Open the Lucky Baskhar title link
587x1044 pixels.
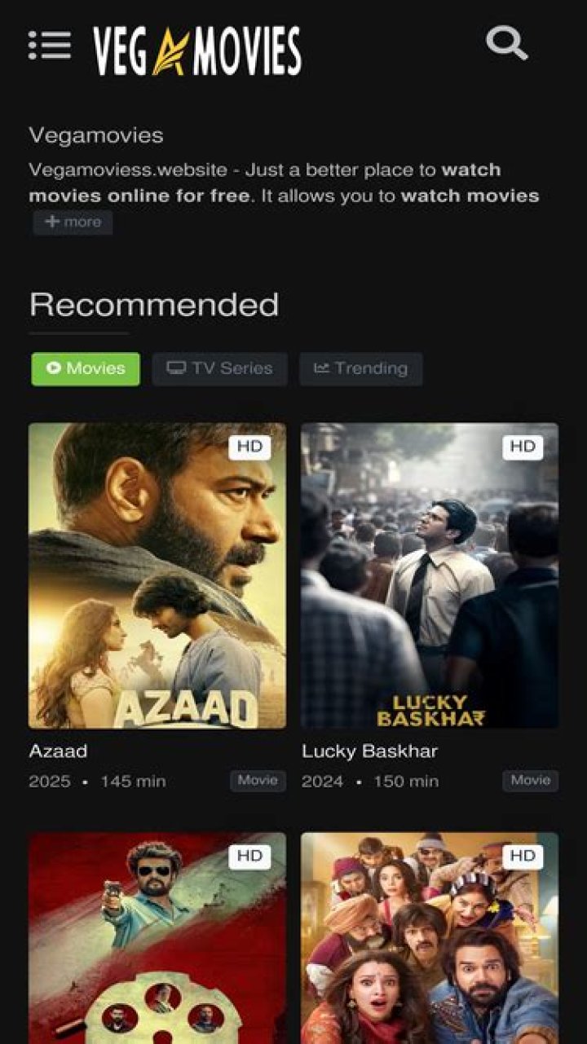(371, 751)
